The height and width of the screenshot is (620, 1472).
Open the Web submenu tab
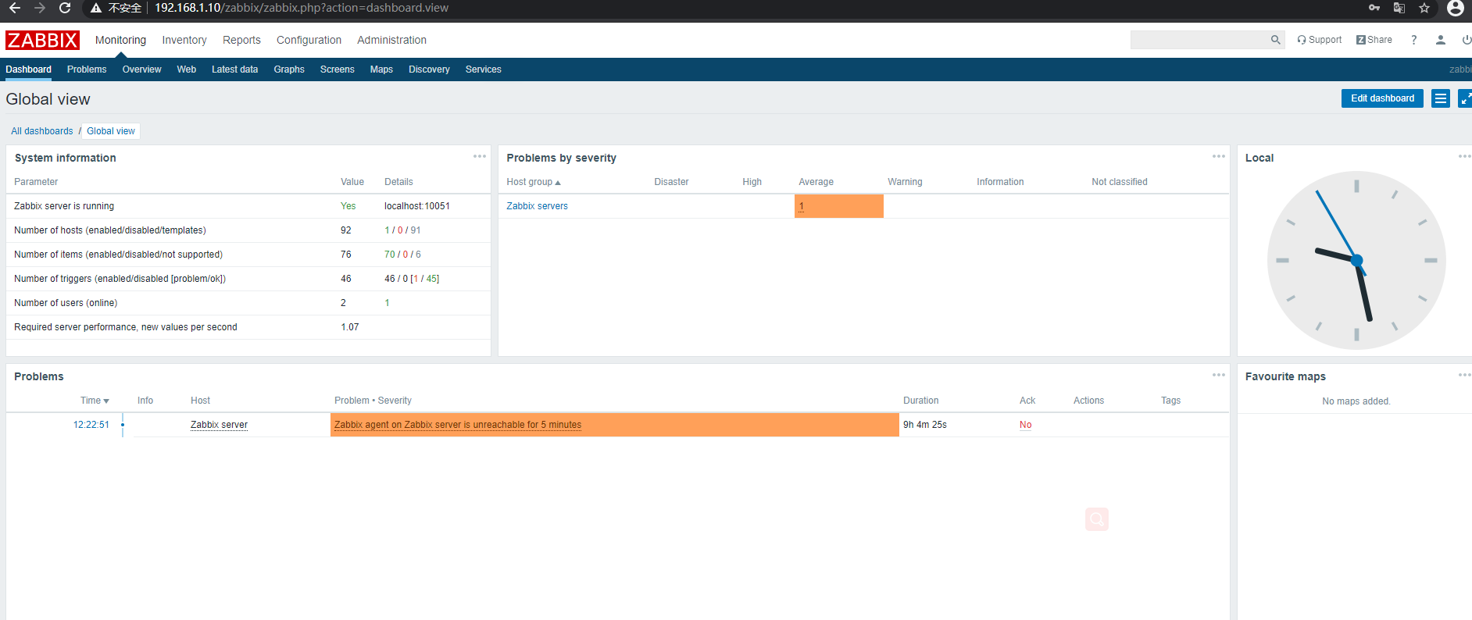(x=186, y=69)
